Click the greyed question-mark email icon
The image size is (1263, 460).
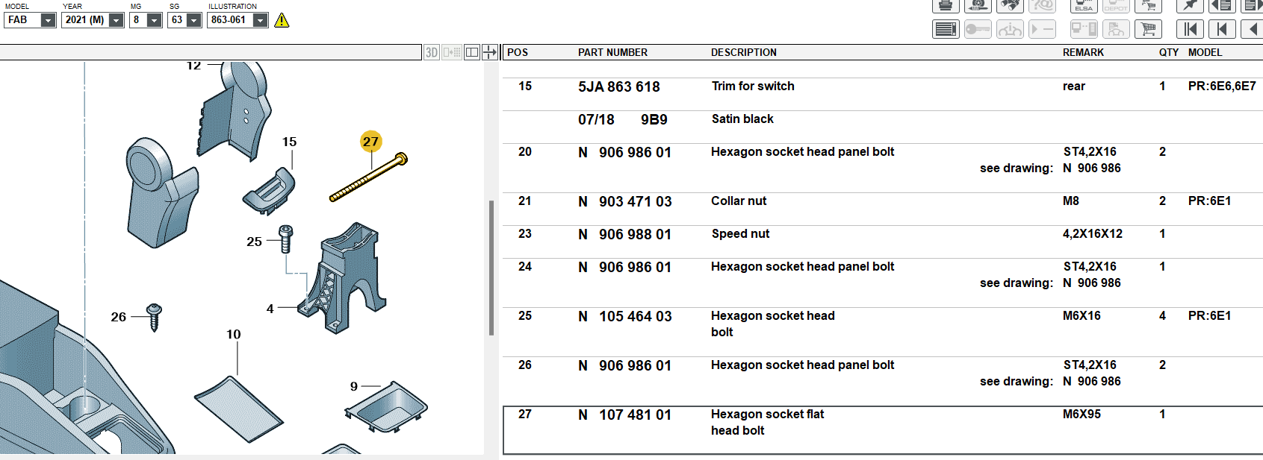click(x=1042, y=6)
